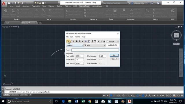This screenshot has width=185, height=104.
Task: Toggle Bold text in the ArcAlignedText dialog
Action: [x=98, y=41]
